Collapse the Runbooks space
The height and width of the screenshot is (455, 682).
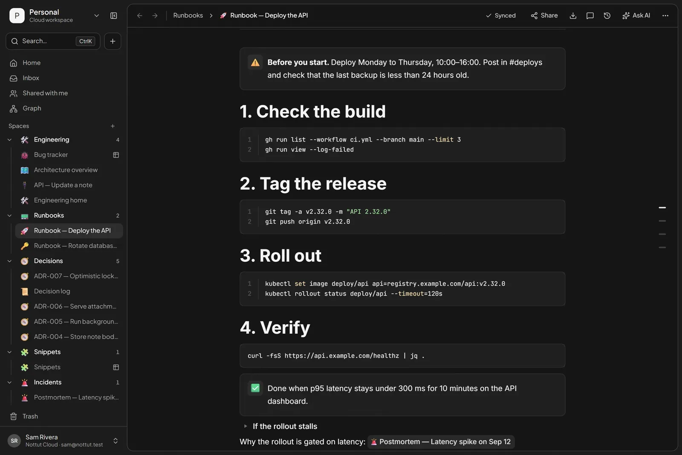[x=9, y=216]
